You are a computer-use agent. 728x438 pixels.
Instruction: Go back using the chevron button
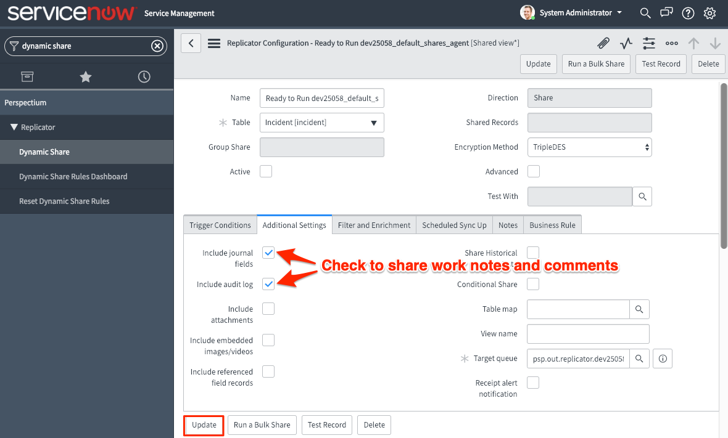pyautogui.click(x=191, y=43)
